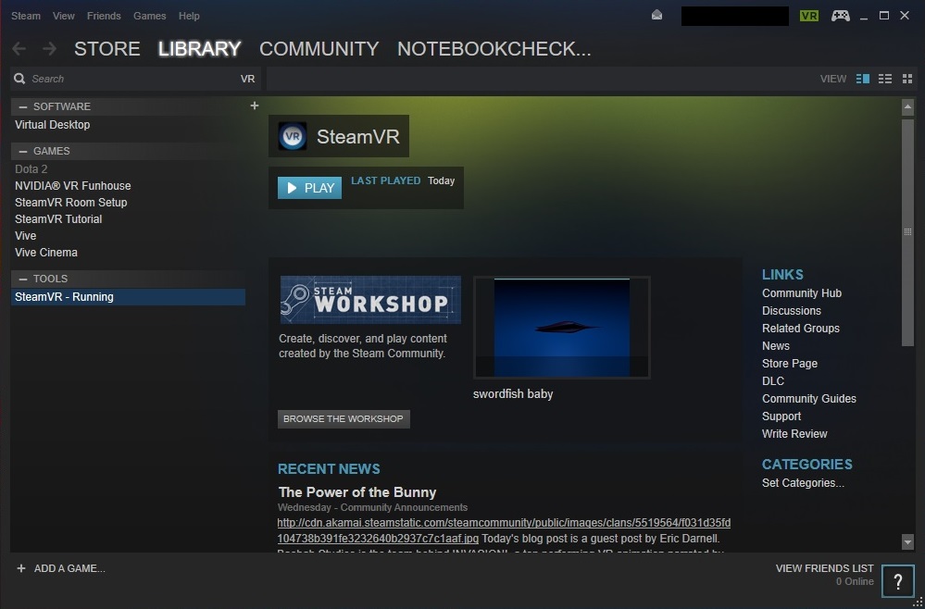Click the scroll down arrow
The height and width of the screenshot is (609, 925).
[x=908, y=541]
